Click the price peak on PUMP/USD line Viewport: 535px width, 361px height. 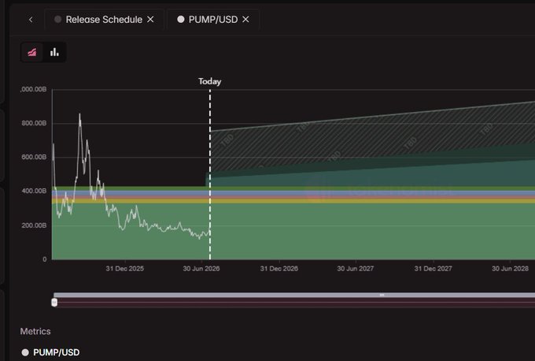pyautogui.click(x=79, y=114)
